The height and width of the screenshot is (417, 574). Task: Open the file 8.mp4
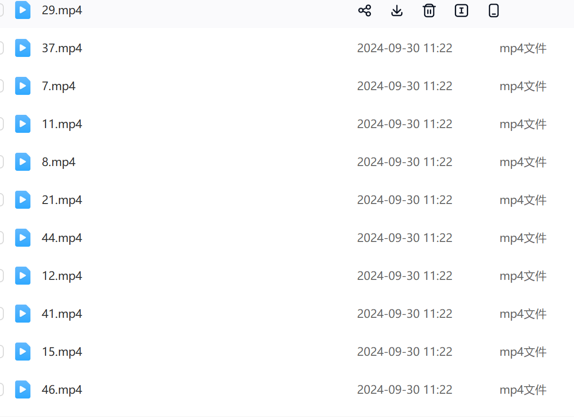click(58, 162)
